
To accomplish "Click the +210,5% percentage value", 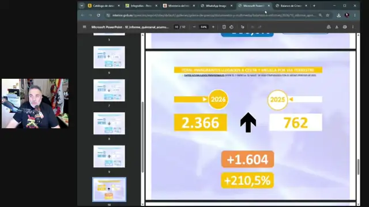I will (247, 180).
